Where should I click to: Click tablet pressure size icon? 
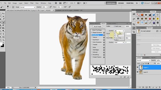tap(69, 7)
